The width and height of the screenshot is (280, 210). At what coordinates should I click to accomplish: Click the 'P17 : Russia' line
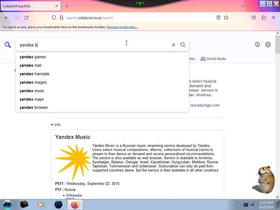click(x=65, y=189)
